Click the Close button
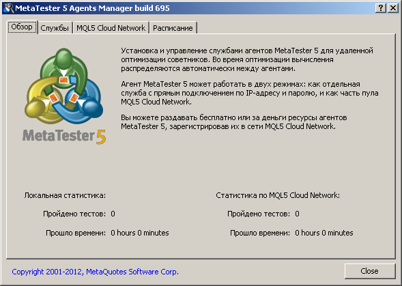The height and width of the screenshot is (286, 402). (x=369, y=271)
